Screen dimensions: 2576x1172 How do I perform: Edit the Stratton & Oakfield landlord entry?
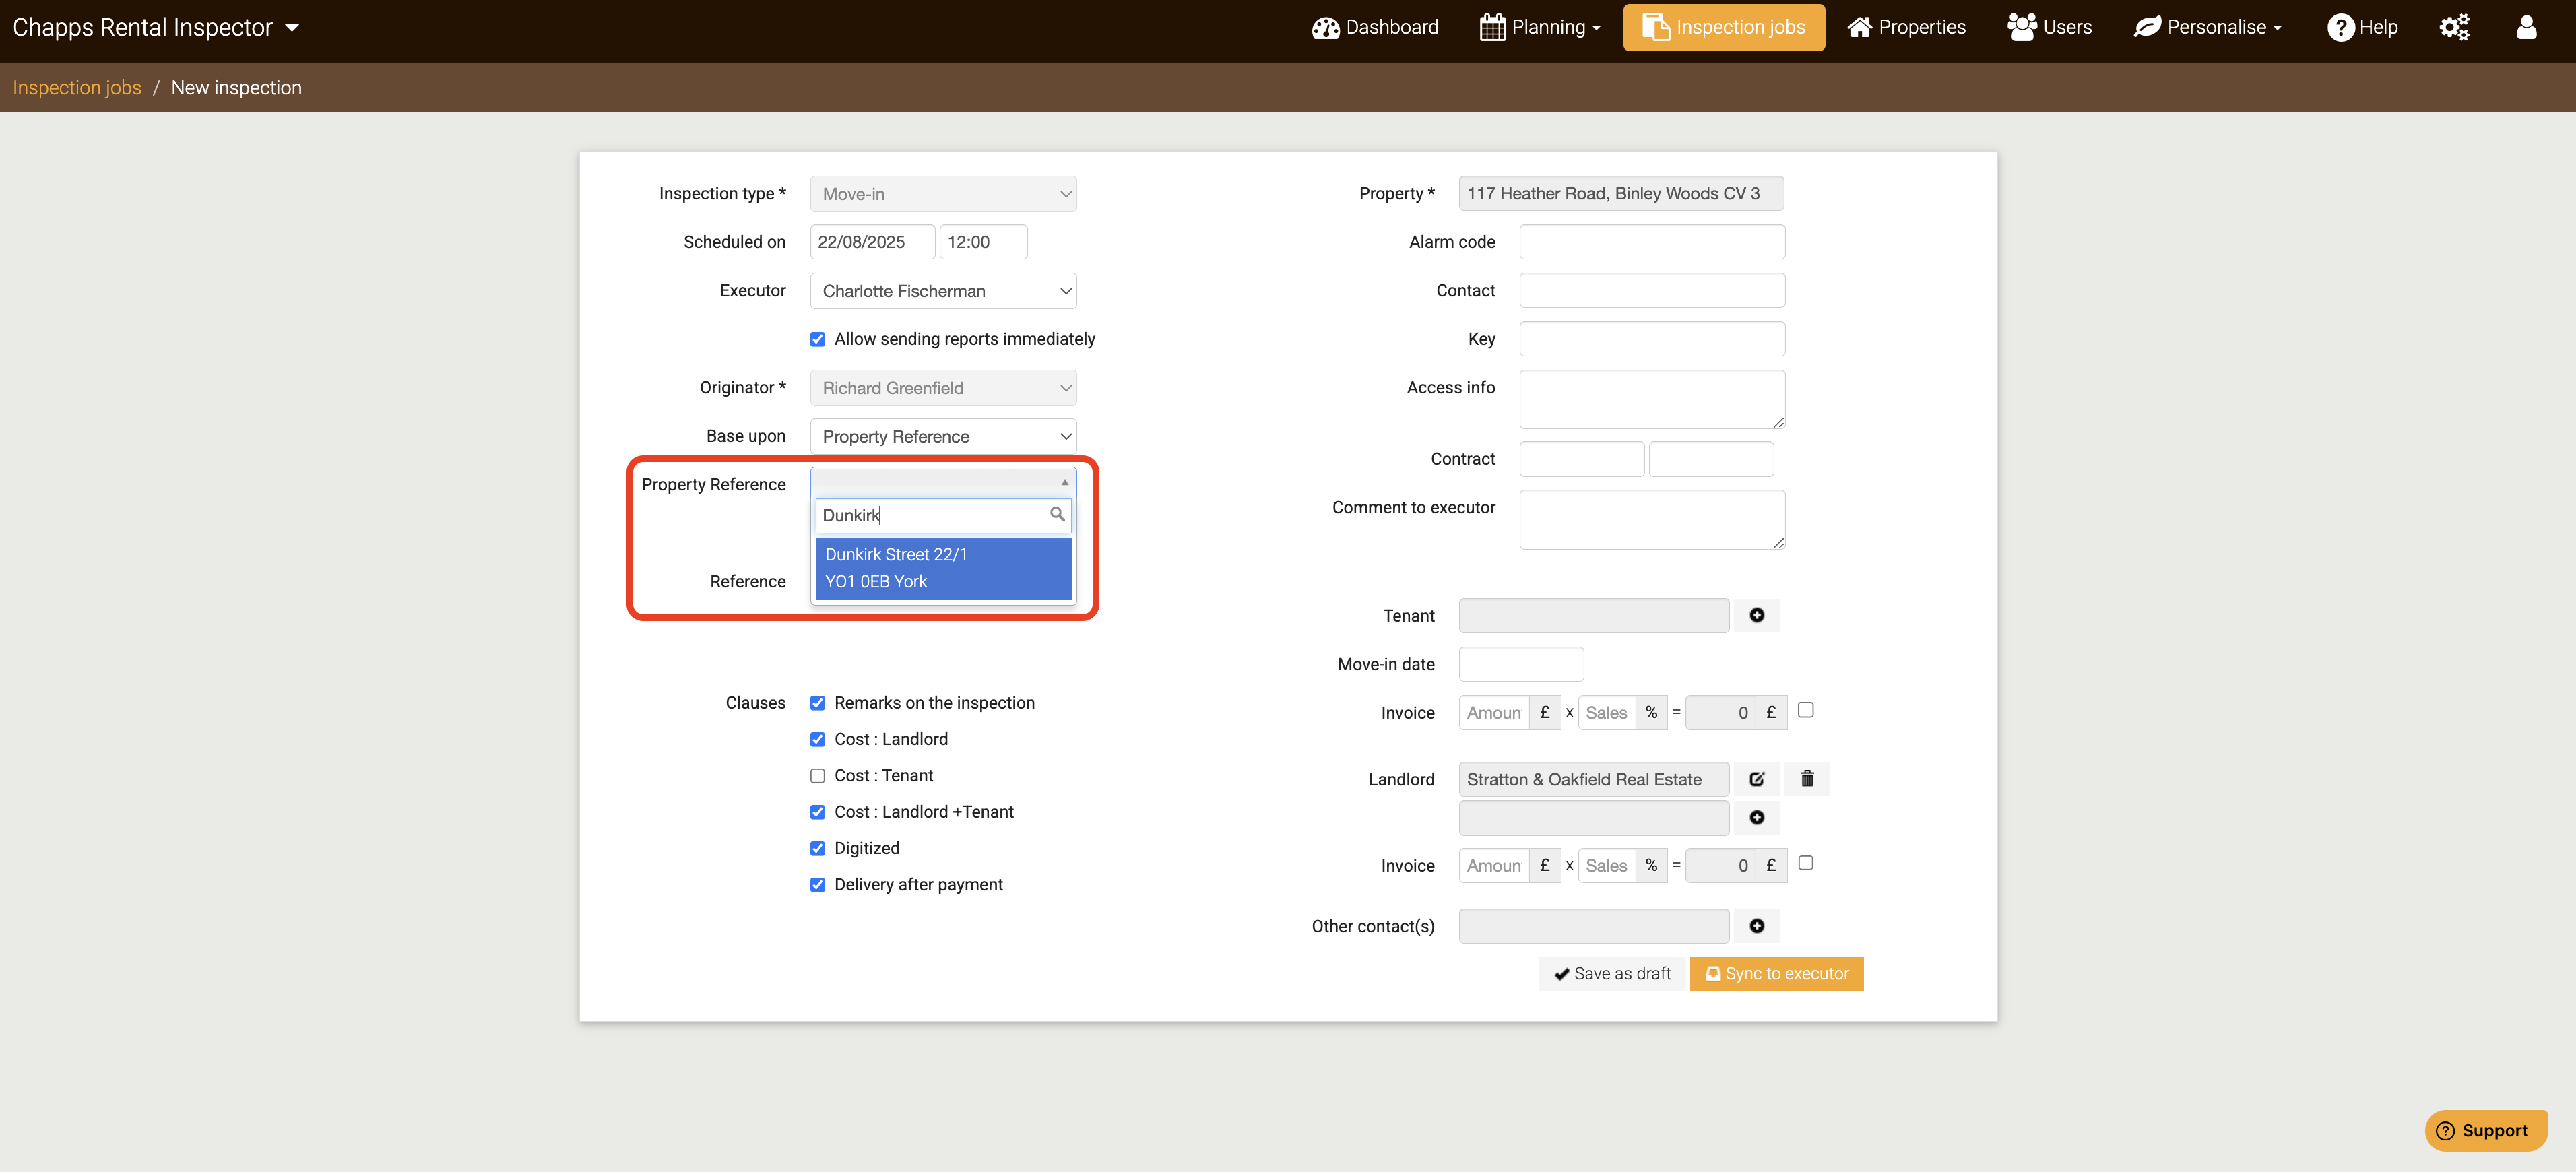[x=1756, y=779]
